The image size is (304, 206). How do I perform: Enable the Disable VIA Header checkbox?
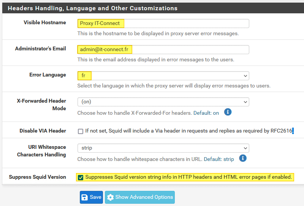(x=81, y=131)
